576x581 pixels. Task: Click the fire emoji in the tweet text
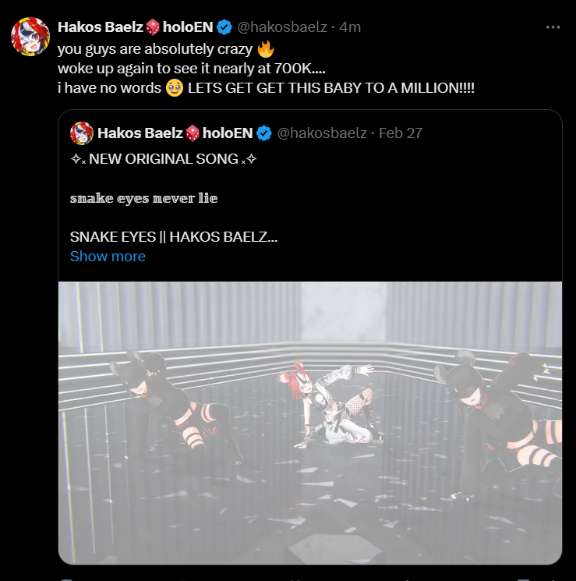coord(266,48)
